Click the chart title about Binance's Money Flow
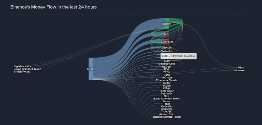 tap(53, 7)
